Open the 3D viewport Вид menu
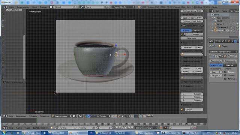Image resolution: width=240 pixels, height=135 pixels. pos(11,116)
